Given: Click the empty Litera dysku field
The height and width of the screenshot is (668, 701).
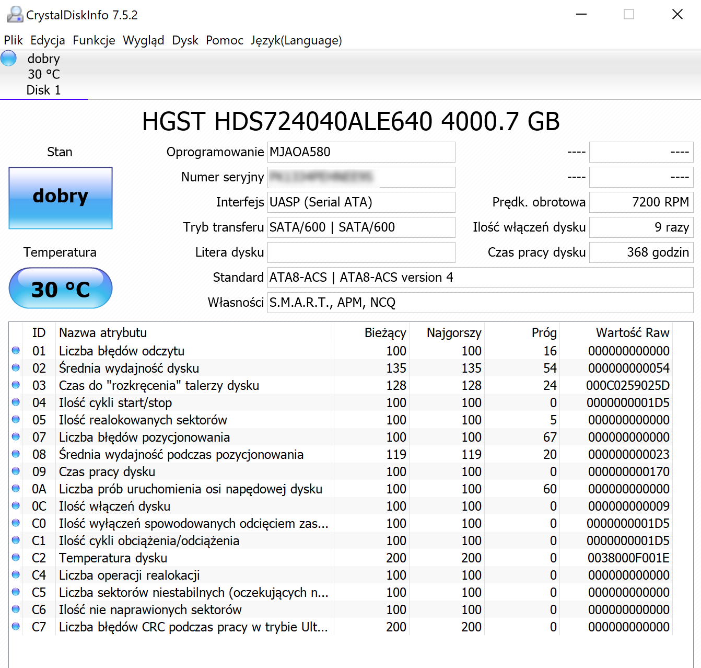Looking at the screenshot, I should click(361, 252).
